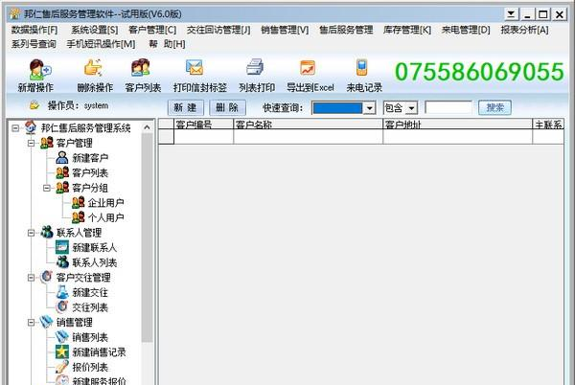Image resolution: width=575 pixels, height=385 pixels.
Task: Click the 搜索 button
Action: [494, 107]
